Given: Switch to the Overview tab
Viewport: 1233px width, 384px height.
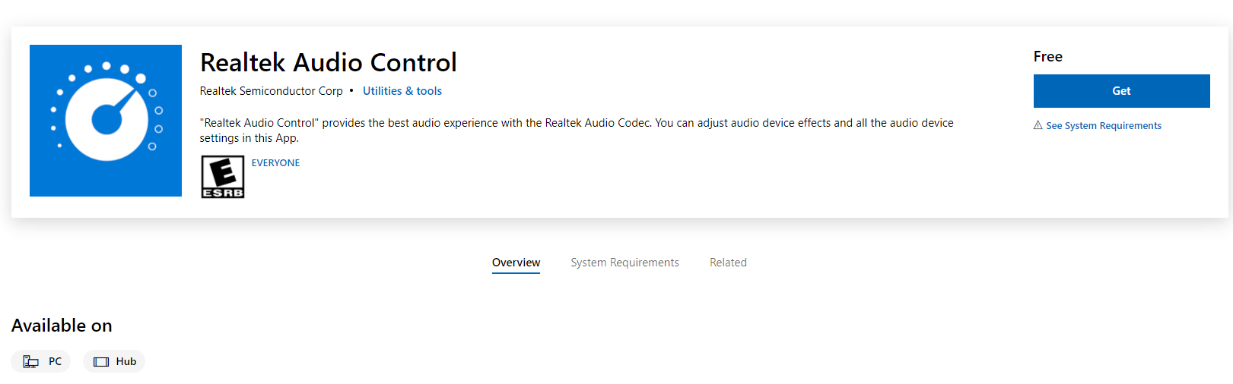Looking at the screenshot, I should [x=516, y=263].
